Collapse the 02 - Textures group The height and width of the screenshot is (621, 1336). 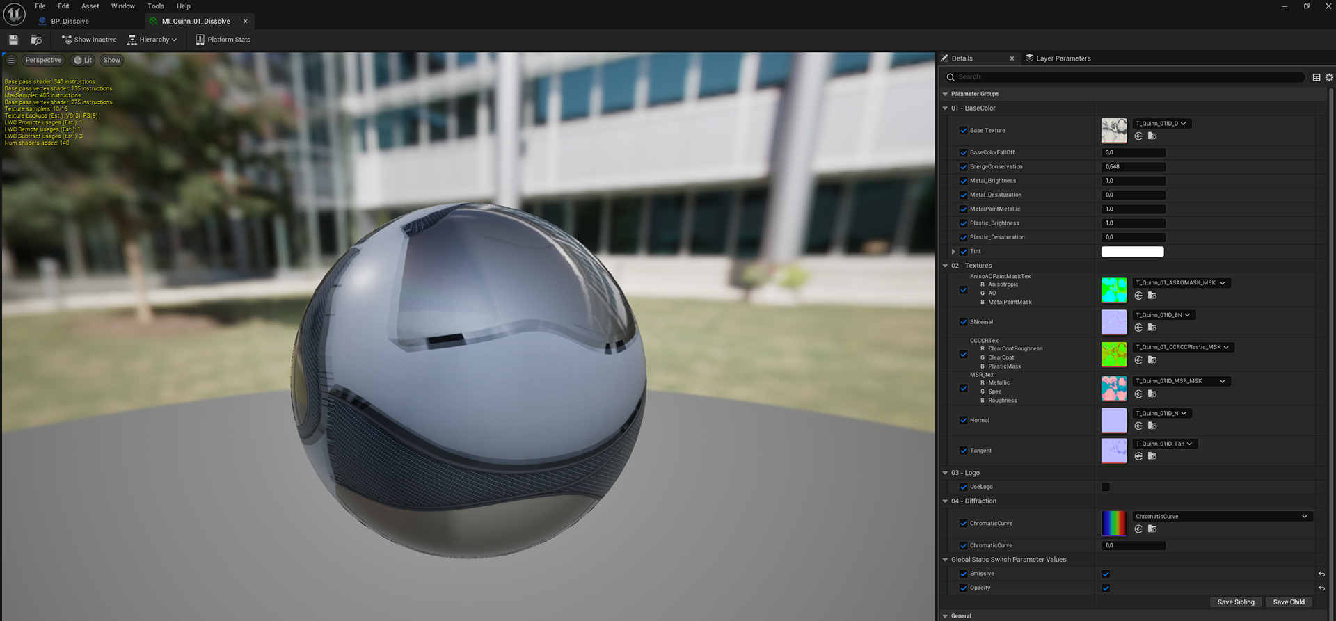click(945, 266)
